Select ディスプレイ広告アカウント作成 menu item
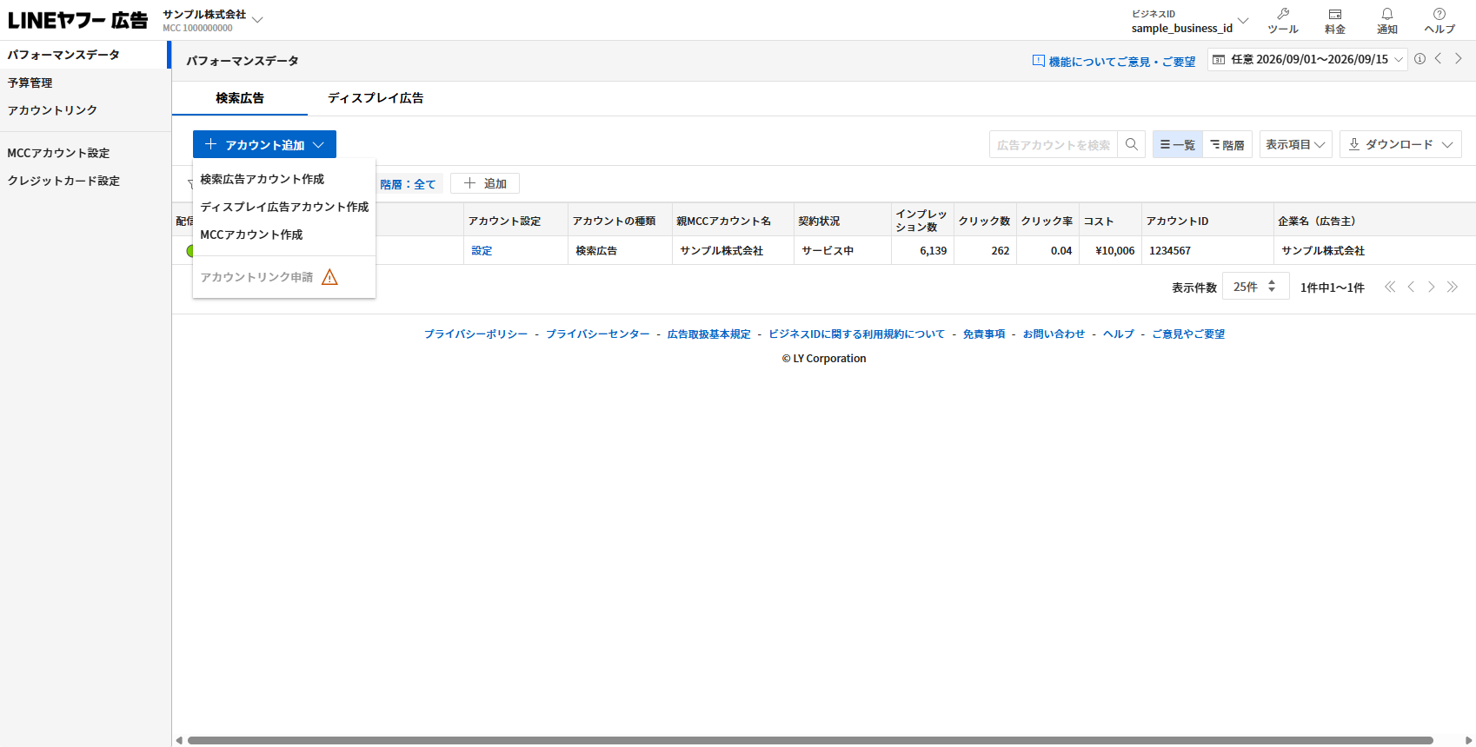The height and width of the screenshot is (747, 1476). pos(284,207)
